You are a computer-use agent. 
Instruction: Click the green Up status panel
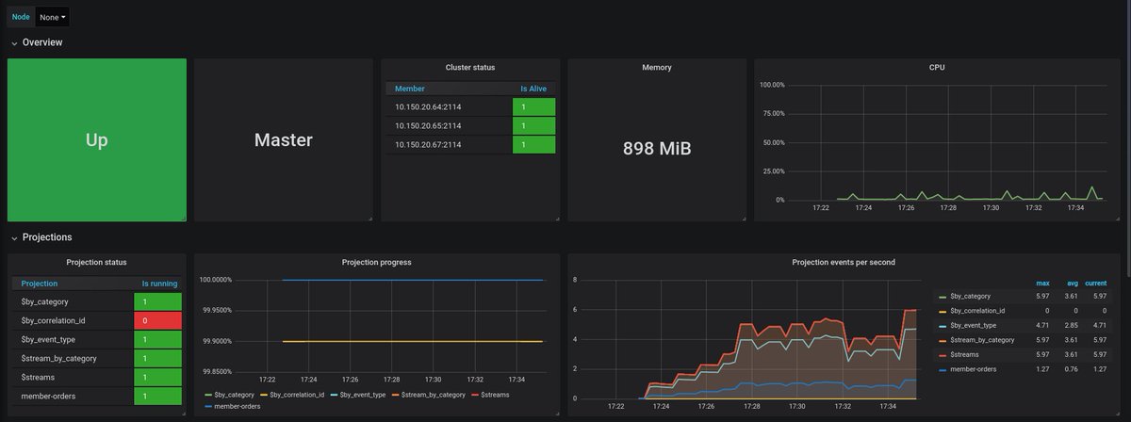coord(97,140)
